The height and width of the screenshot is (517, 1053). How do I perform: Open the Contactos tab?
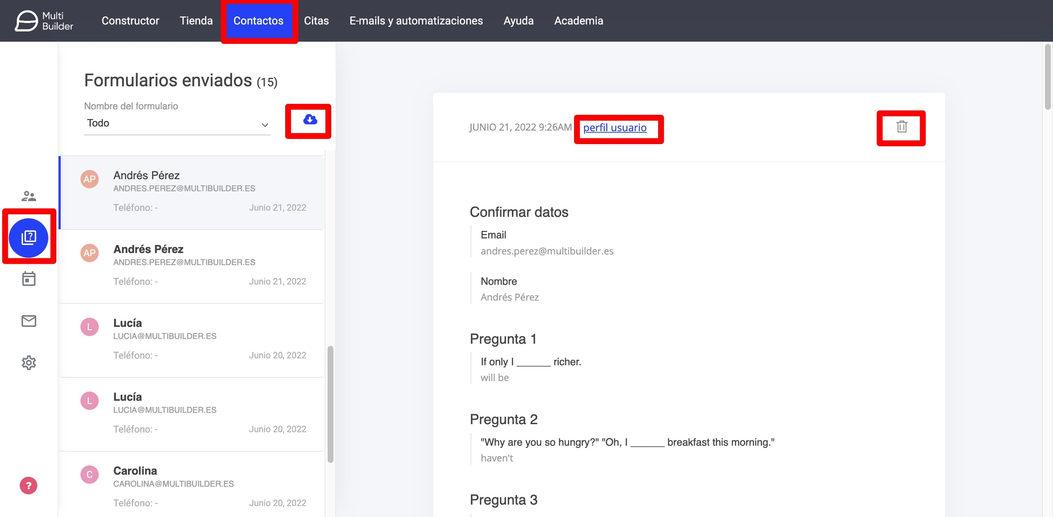pos(258,21)
